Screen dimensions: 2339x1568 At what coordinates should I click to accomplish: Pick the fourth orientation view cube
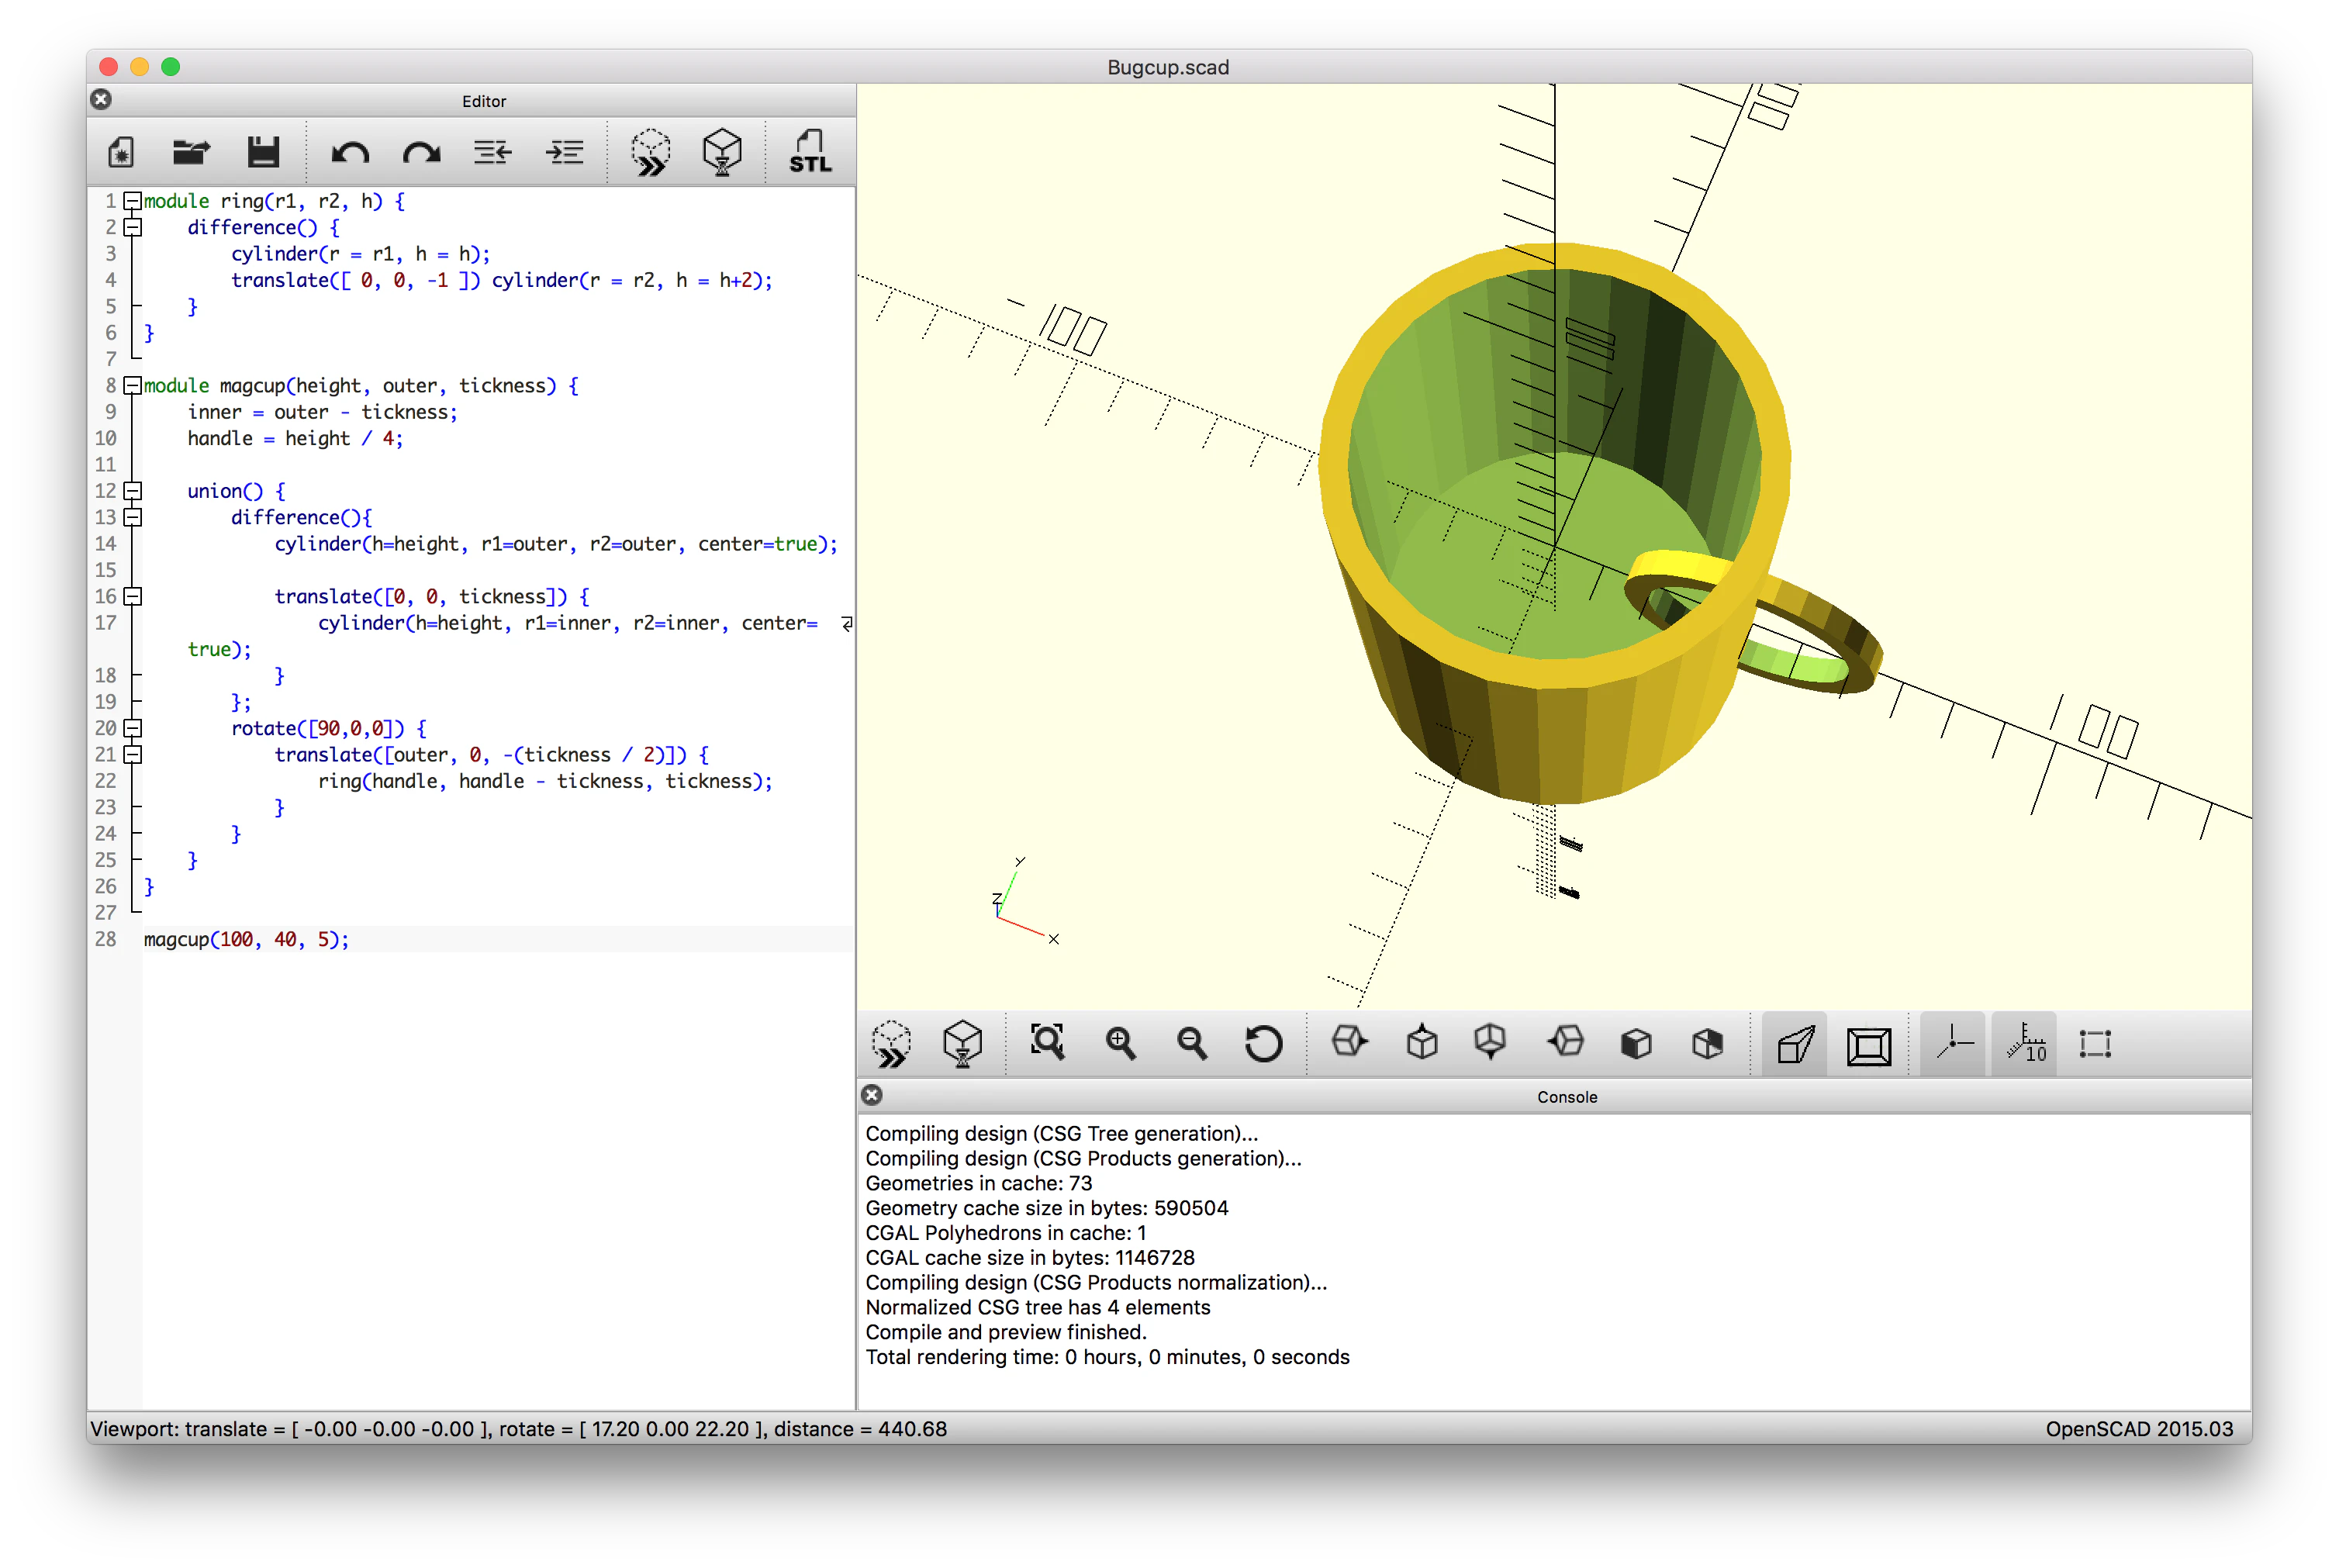click(1565, 1042)
